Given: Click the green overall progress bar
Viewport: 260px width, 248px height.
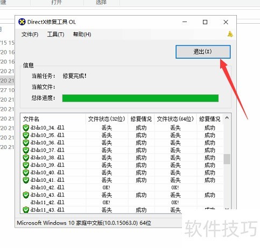Looking at the screenshot, I should [140, 98].
